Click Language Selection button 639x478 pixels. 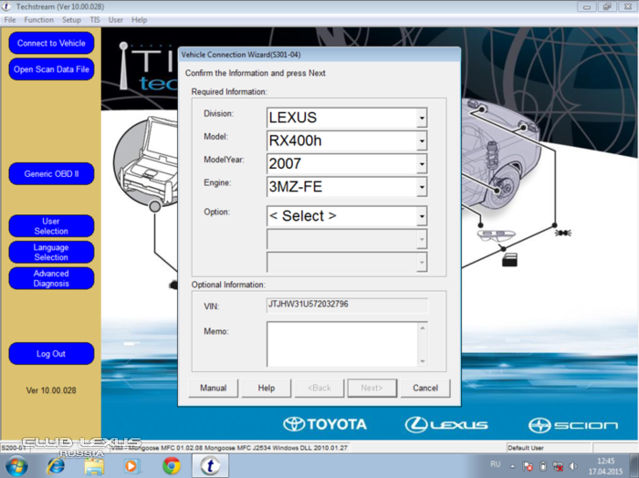pos(51,253)
